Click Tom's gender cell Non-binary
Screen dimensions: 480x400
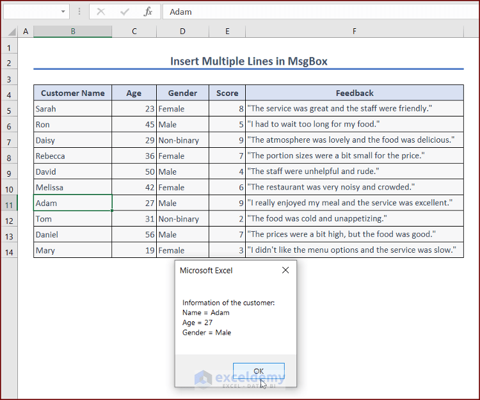tap(183, 219)
